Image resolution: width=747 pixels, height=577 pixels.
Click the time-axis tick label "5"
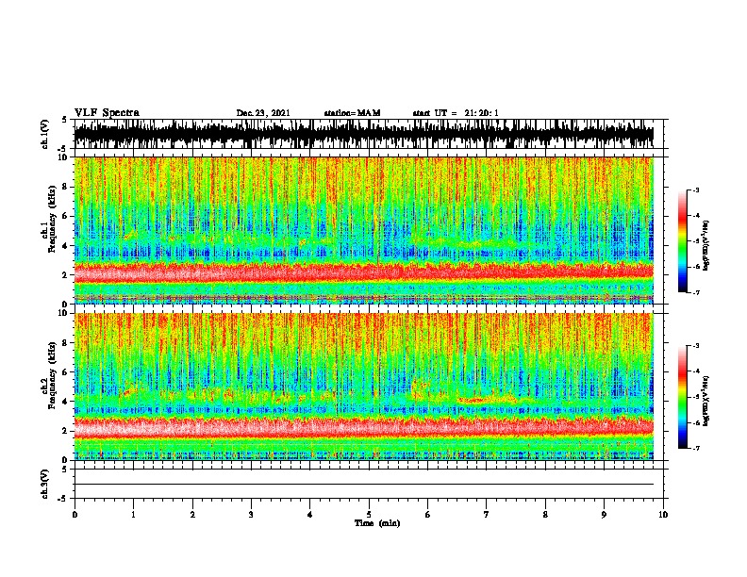tap(369, 515)
